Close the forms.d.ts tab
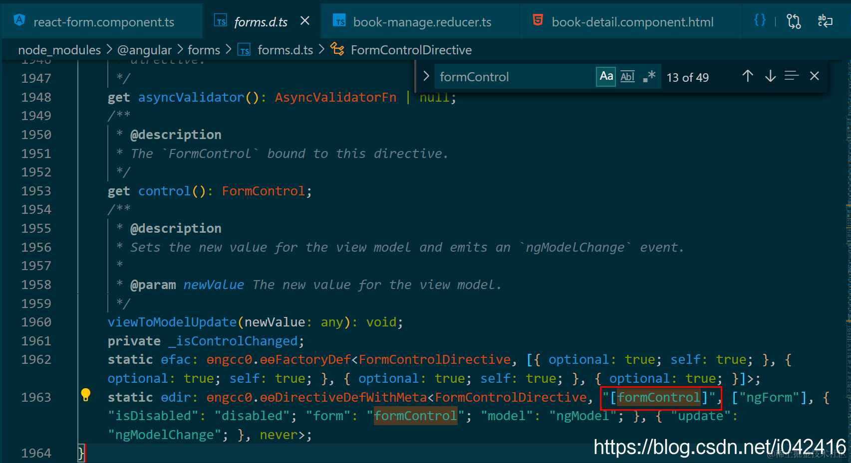The width and height of the screenshot is (851, 463). 305,21
